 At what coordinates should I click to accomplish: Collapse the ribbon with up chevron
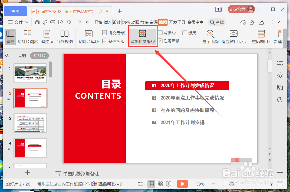pyautogui.click(x=280, y=22)
